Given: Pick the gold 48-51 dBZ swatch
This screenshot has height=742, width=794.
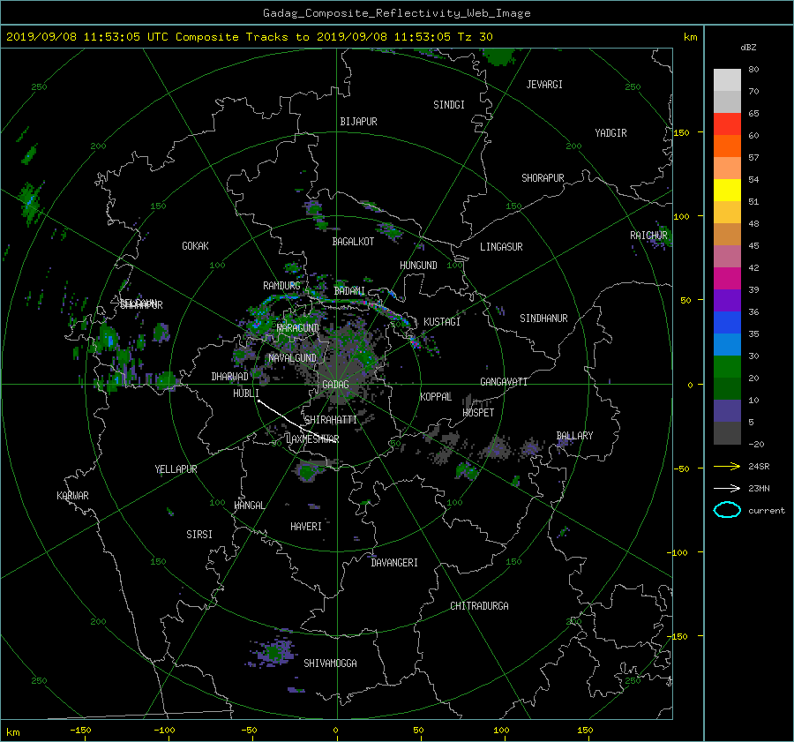Looking at the screenshot, I should click(x=727, y=213).
